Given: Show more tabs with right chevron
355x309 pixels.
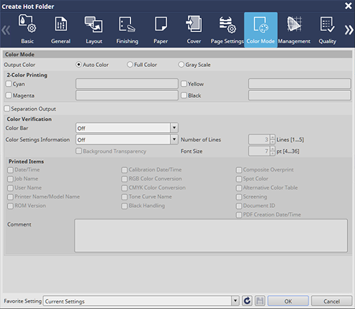Looking at the screenshot, I should pos(349,30).
